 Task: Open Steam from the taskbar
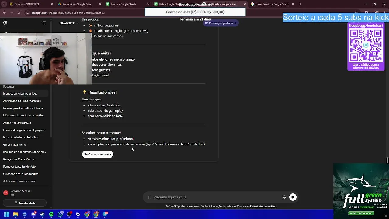click(42, 214)
